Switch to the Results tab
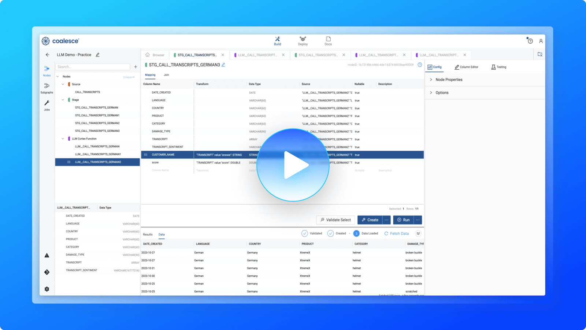The width and height of the screenshot is (586, 330). [148, 234]
